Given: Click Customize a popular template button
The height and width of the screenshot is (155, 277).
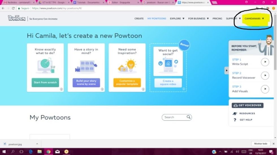Looking at the screenshot, I should coord(127,82).
